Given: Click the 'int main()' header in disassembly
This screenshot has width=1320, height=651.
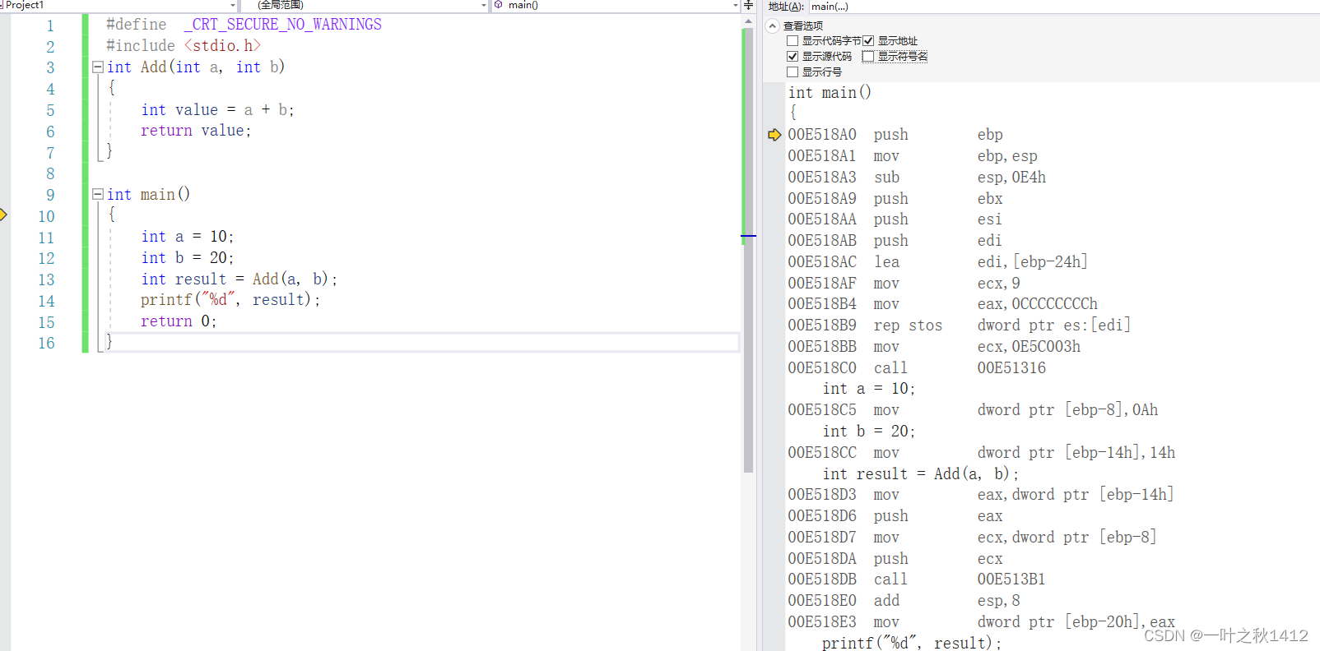Looking at the screenshot, I should tap(830, 93).
